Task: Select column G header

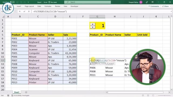Action: 97,16
